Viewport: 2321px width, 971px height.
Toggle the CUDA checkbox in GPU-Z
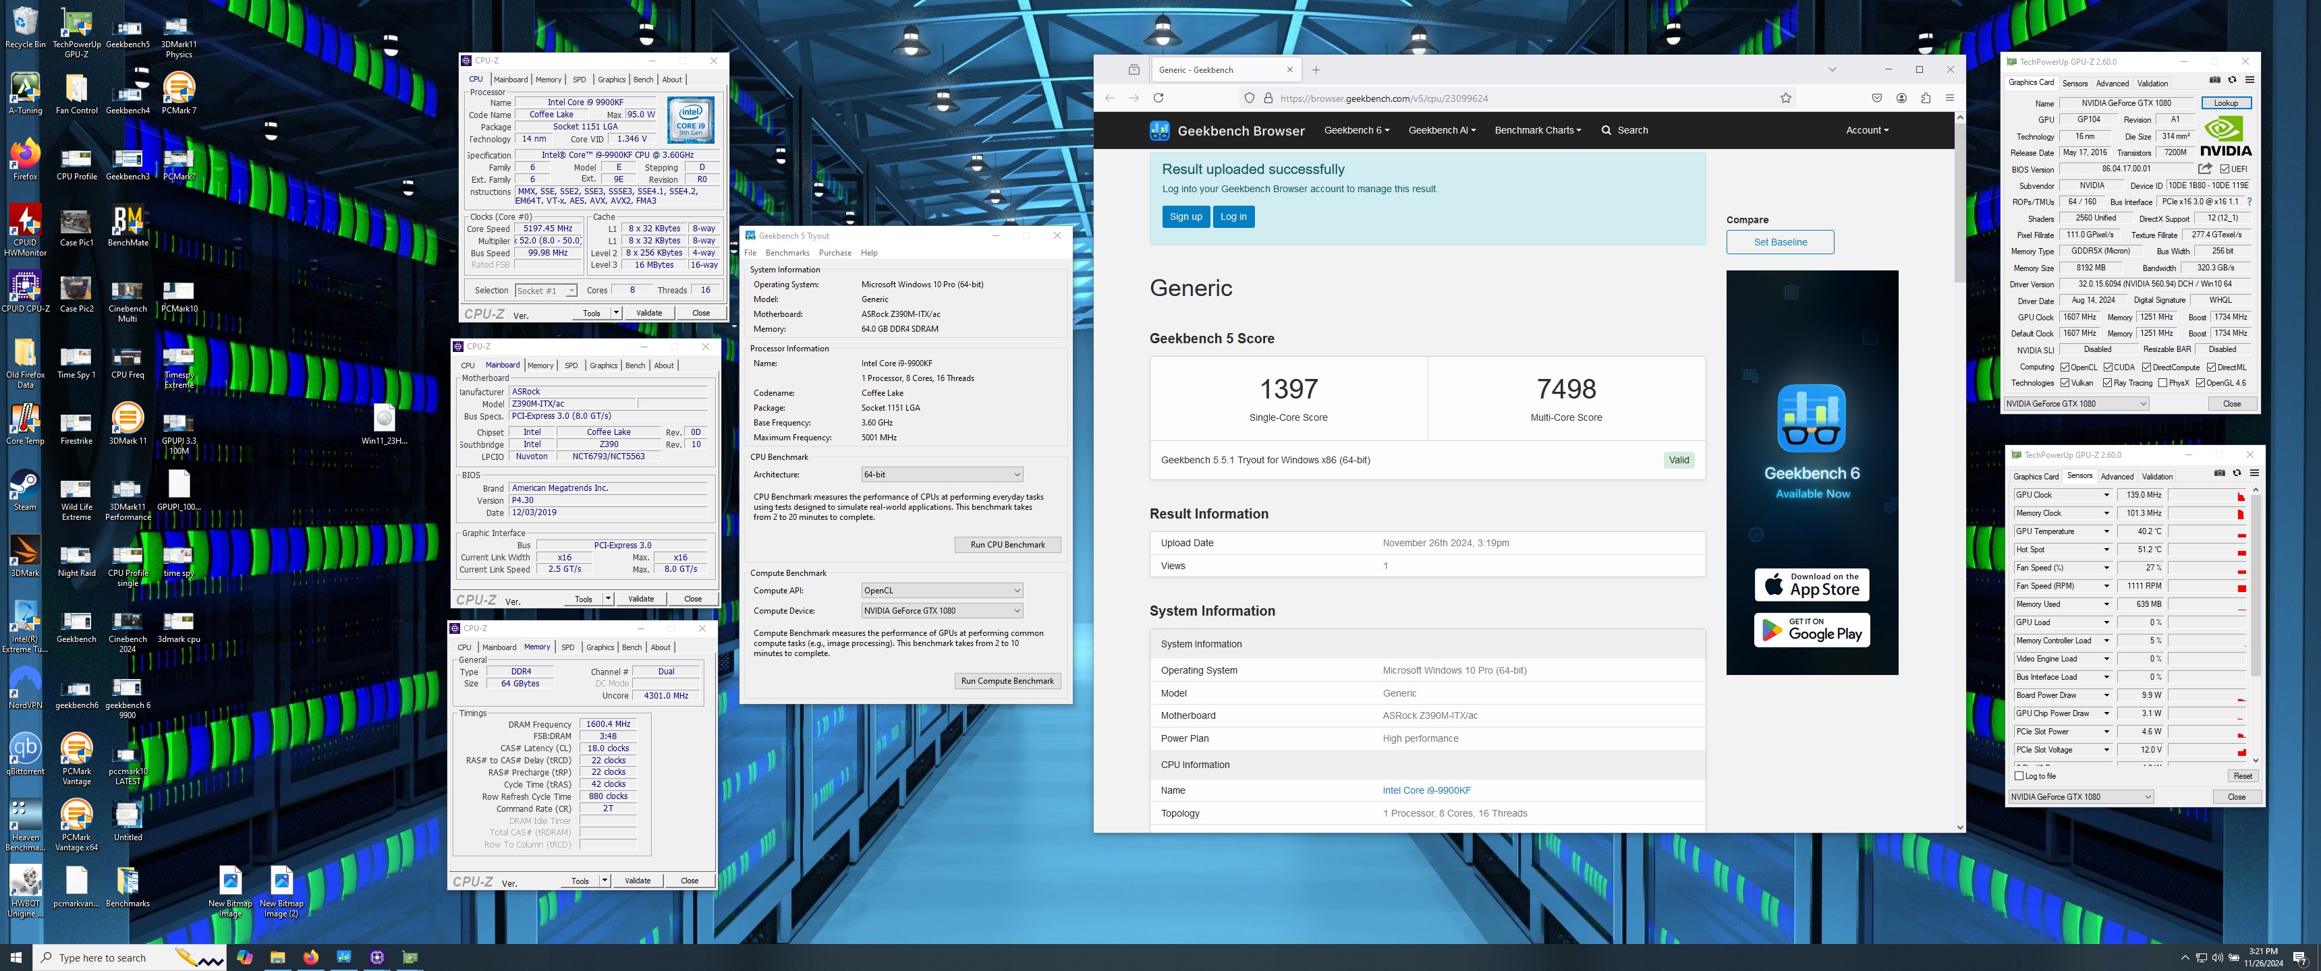pyautogui.click(x=2108, y=367)
